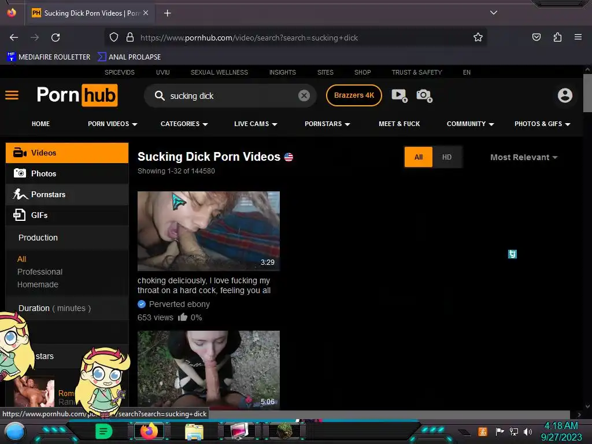Go back using the browser back arrow
This screenshot has height=444, width=592.
click(14, 38)
